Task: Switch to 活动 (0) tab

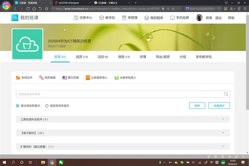Action: pos(103,57)
